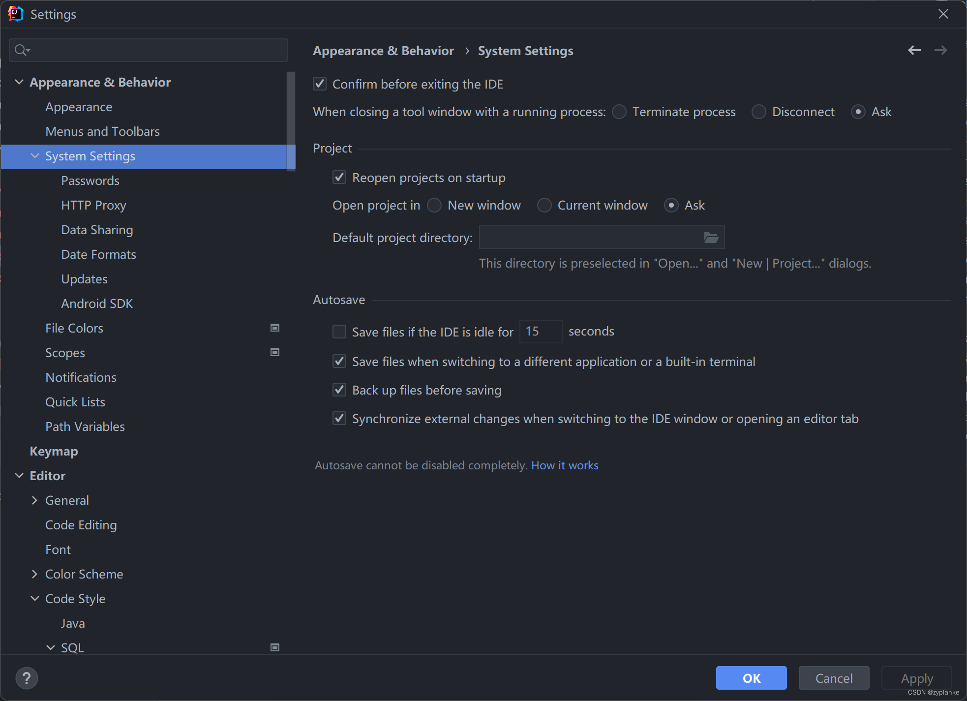Disable Back up files before saving
The width and height of the screenshot is (967, 701).
[339, 390]
